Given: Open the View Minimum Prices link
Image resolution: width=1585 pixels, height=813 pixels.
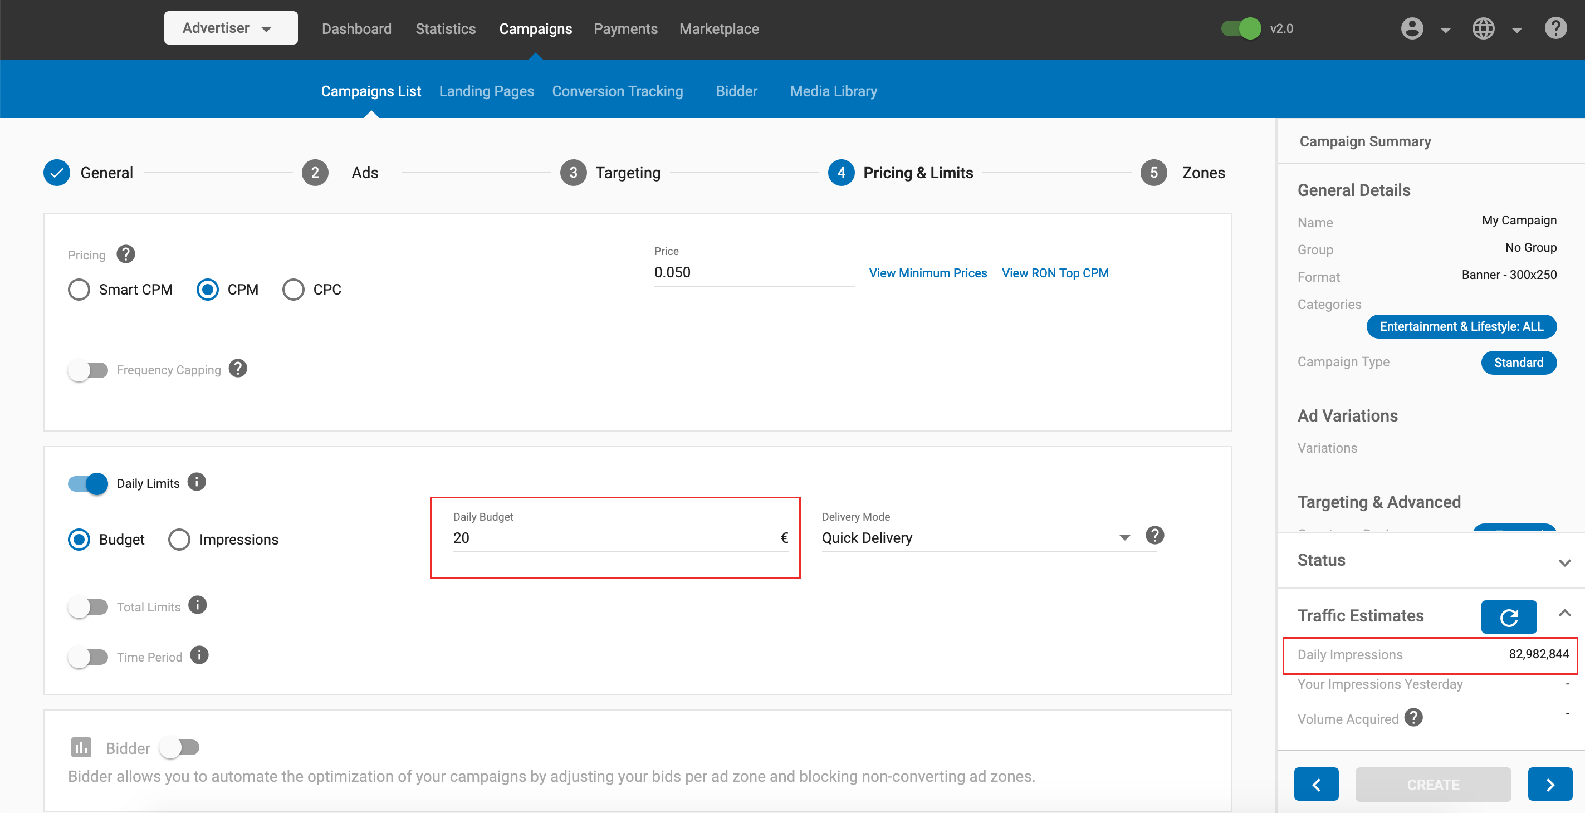Looking at the screenshot, I should click(927, 273).
